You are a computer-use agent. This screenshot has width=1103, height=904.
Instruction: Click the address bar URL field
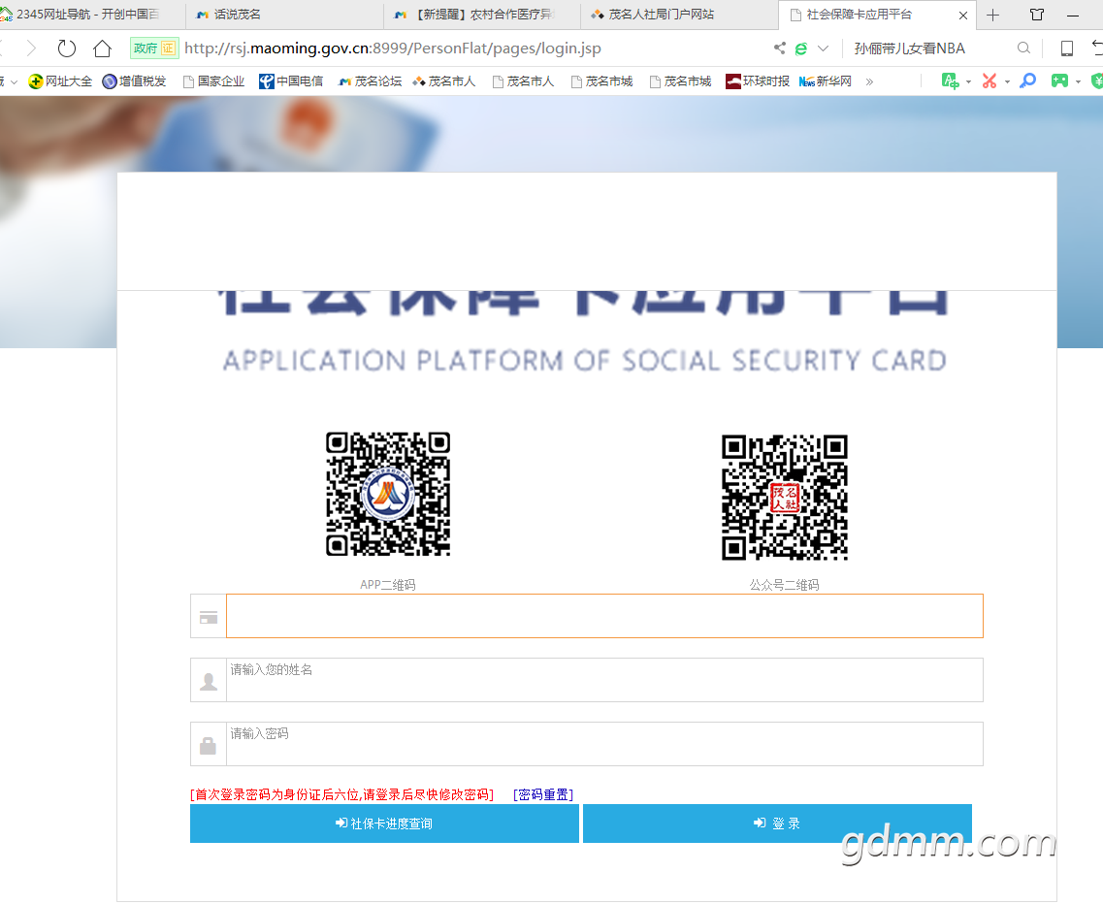[393, 48]
